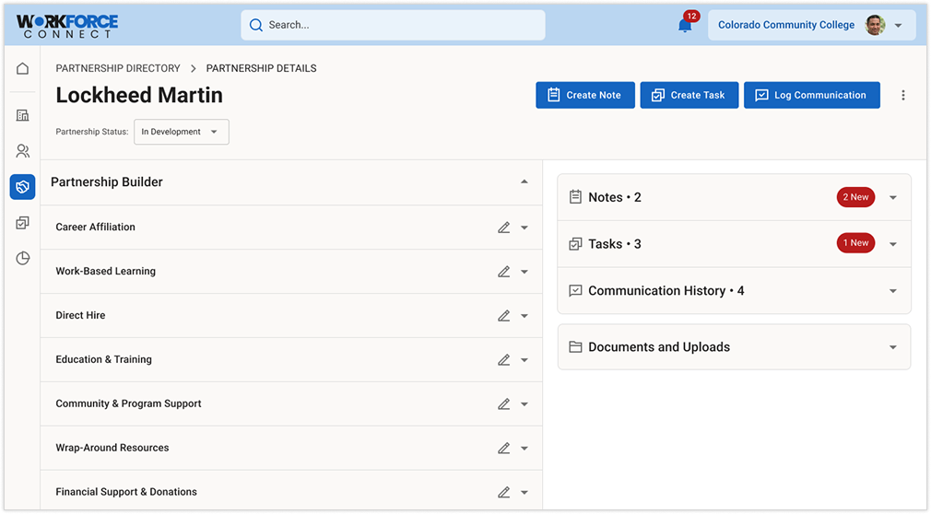
Task: Collapse the Partnership Builder section
Action: pyautogui.click(x=524, y=182)
